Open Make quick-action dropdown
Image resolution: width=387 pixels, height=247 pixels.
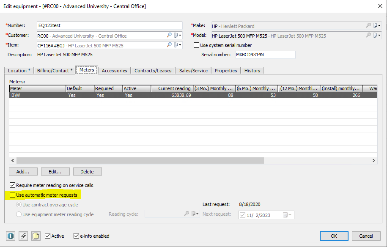(x=376, y=25)
